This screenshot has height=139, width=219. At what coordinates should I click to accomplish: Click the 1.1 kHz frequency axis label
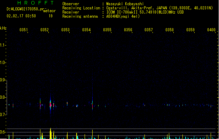tap(2, 45)
